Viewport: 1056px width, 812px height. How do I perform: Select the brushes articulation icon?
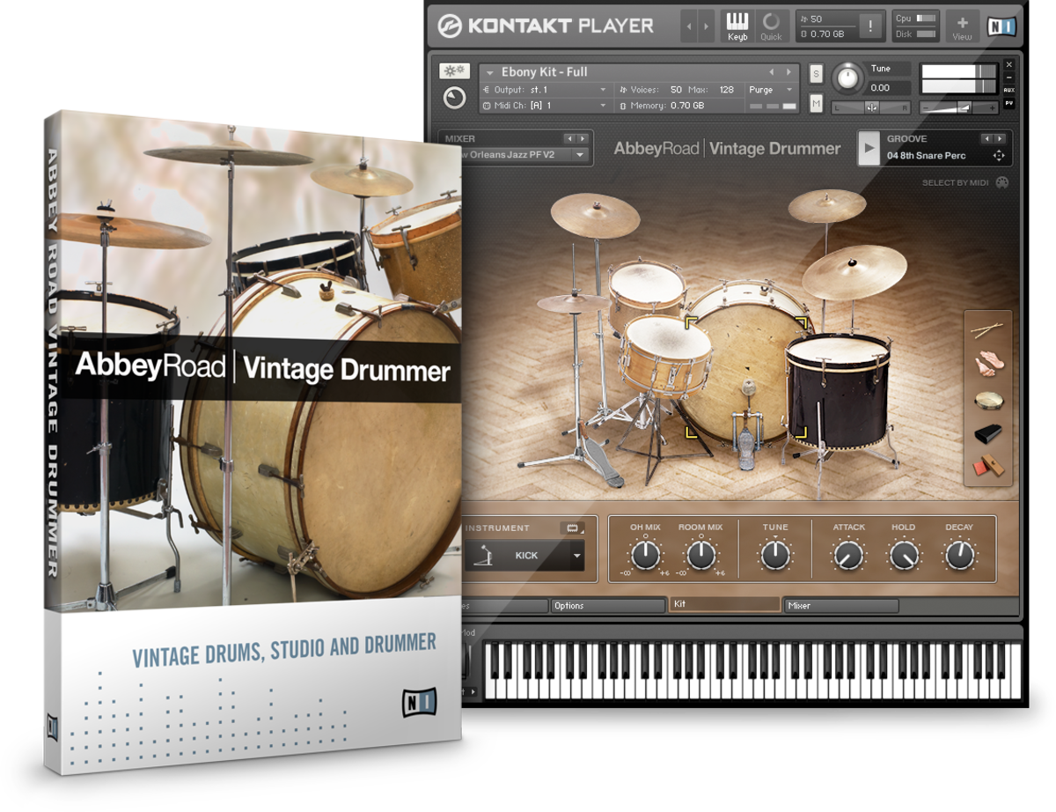coord(988,363)
